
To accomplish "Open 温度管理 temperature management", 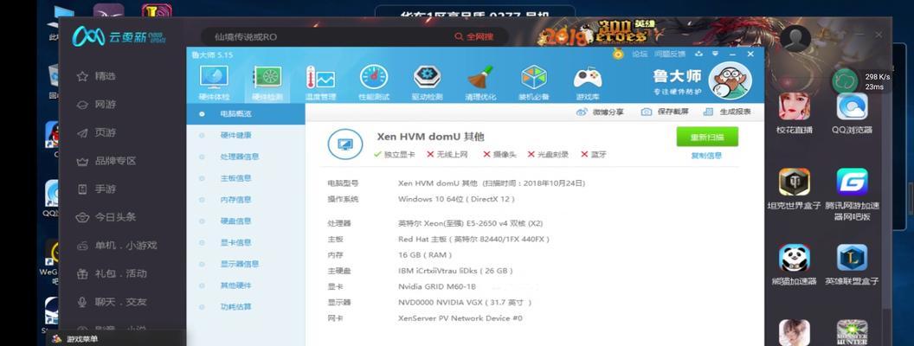I will (320, 83).
